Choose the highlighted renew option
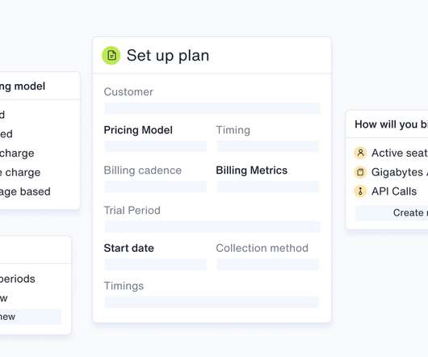The height and width of the screenshot is (357, 428). click(x=31, y=317)
